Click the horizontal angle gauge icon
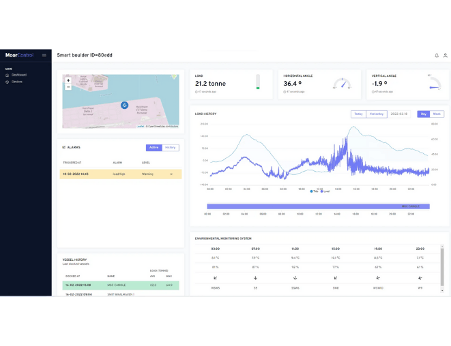The image size is (451, 346). [x=341, y=84]
